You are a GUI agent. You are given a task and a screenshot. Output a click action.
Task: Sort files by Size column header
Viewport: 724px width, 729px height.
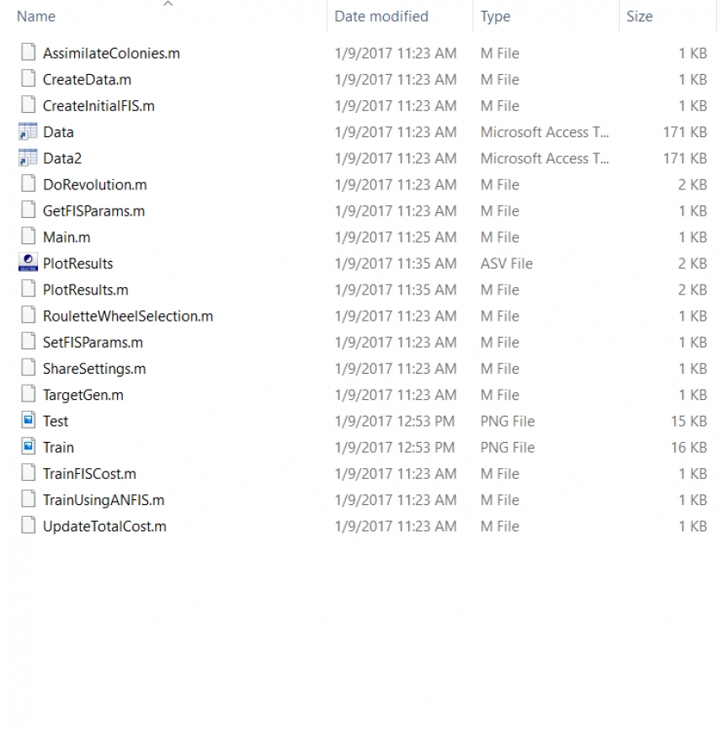point(639,16)
